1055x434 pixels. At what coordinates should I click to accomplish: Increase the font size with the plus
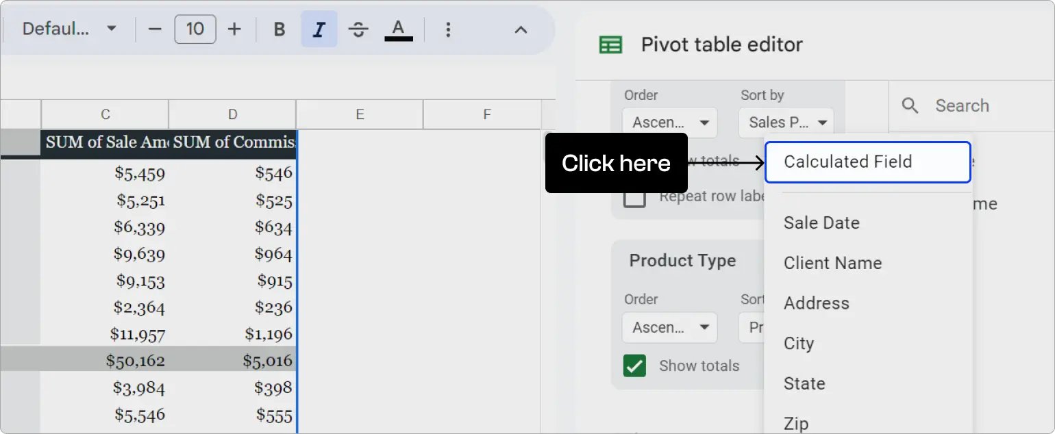click(x=234, y=29)
